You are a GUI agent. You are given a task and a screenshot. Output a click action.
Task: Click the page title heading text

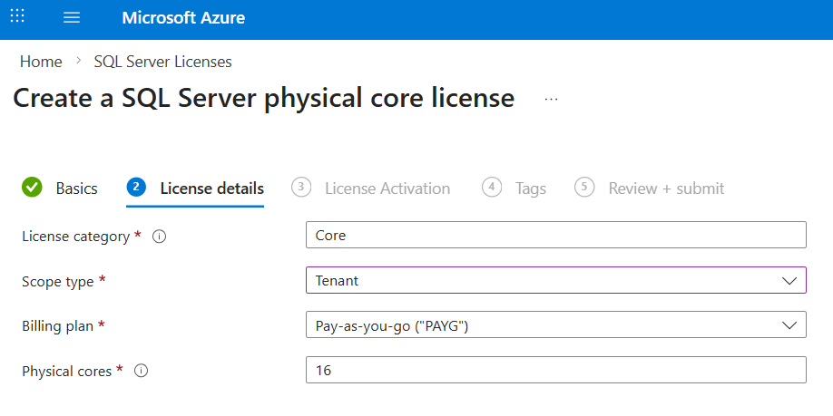coord(263,99)
